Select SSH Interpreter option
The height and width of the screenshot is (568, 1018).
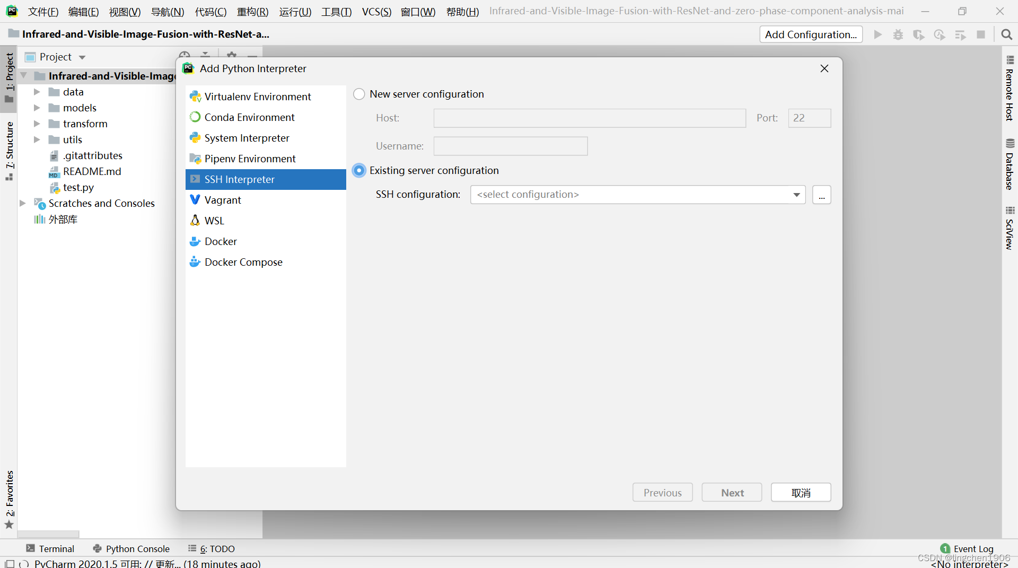coord(266,179)
